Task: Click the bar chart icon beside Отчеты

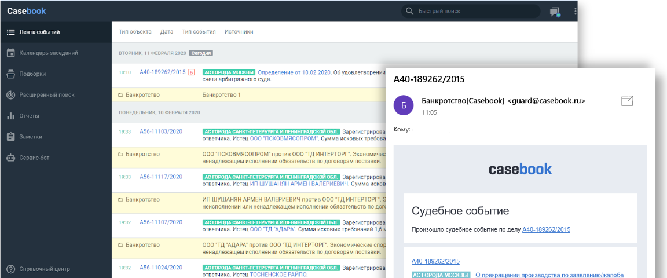Action: point(11,116)
